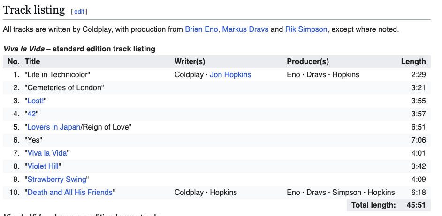Viewport: 442px width, 216px height.
Task: Follow the Jon Hopkins writer link
Action: click(230, 75)
